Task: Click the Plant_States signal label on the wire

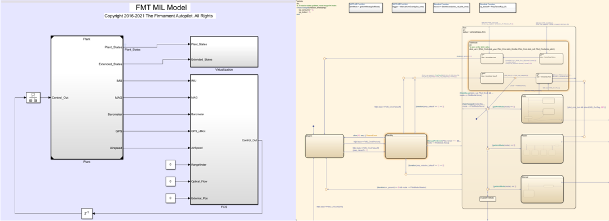Action: point(133,49)
